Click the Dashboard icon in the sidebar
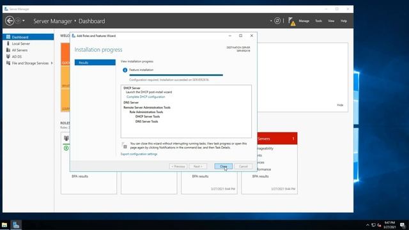 [x=8, y=37]
